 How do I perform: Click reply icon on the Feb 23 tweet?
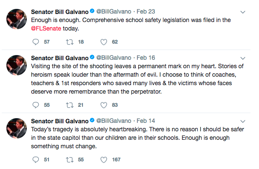click(36, 42)
